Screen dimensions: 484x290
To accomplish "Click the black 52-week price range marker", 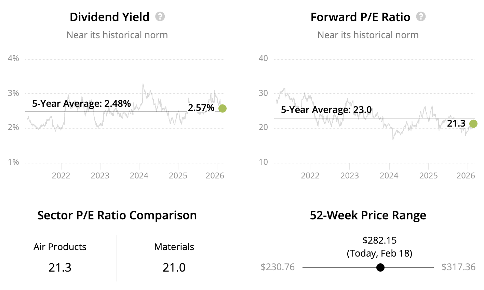I will (380, 267).
